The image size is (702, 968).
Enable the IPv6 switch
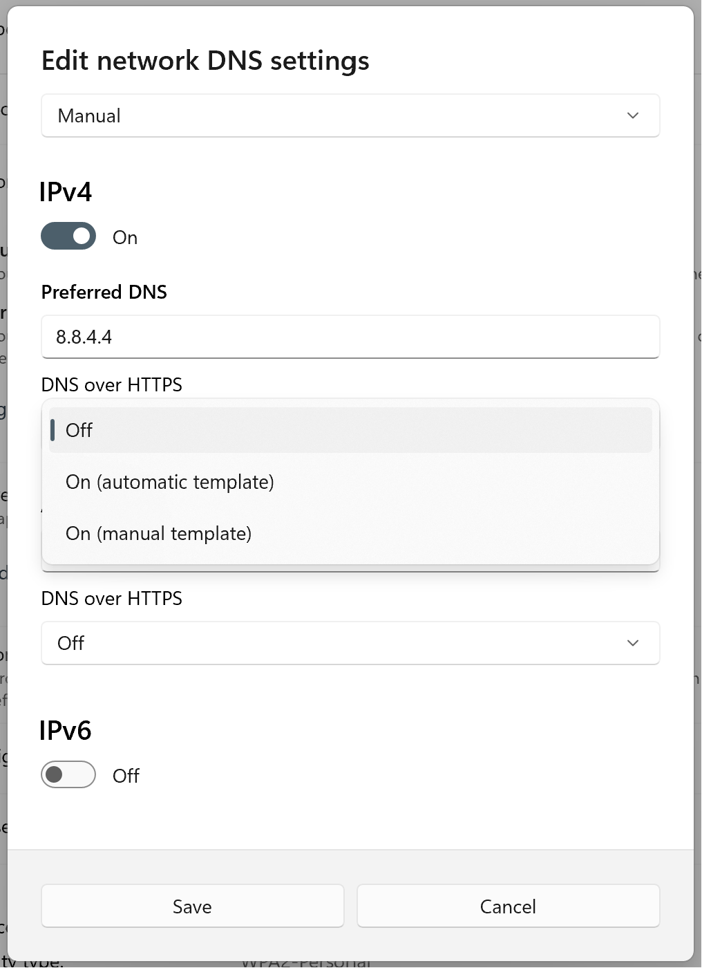(x=68, y=775)
